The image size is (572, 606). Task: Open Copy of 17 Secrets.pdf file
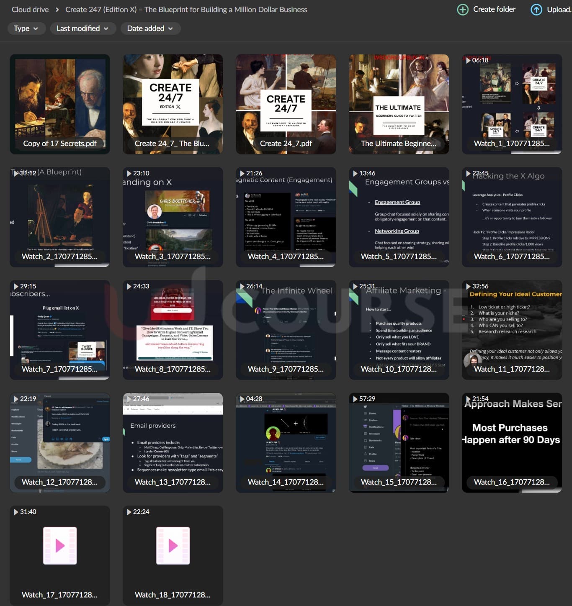(60, 104)
